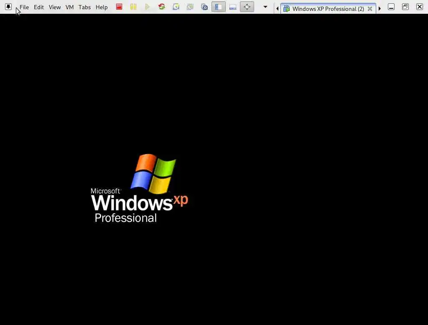
Task: Open the VM menu
Action: (70, 7)
